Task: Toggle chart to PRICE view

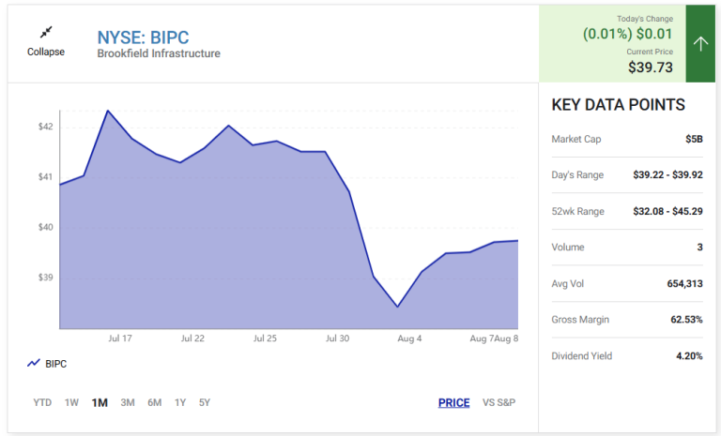Action: tap(453, 403)
